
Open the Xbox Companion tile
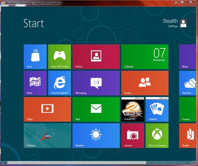coord(157,136)
